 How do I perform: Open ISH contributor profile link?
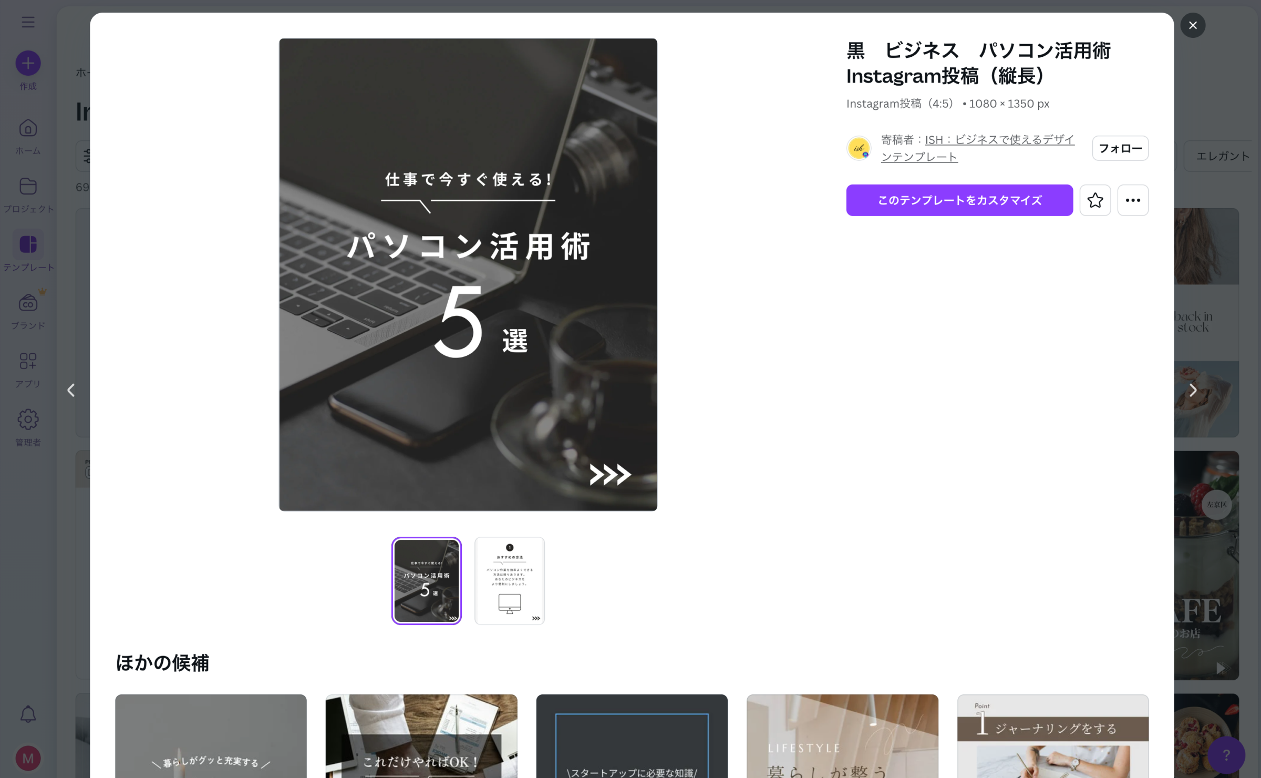tap(978, 148)
